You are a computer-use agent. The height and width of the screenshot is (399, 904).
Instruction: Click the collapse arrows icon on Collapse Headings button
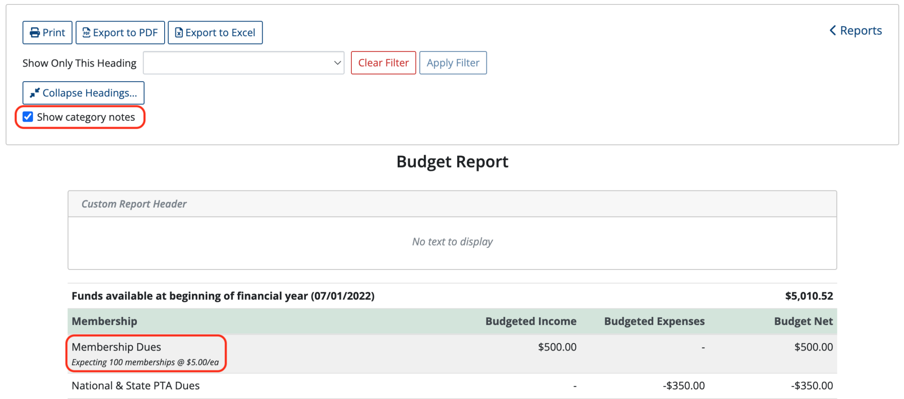tap(34, 93)
